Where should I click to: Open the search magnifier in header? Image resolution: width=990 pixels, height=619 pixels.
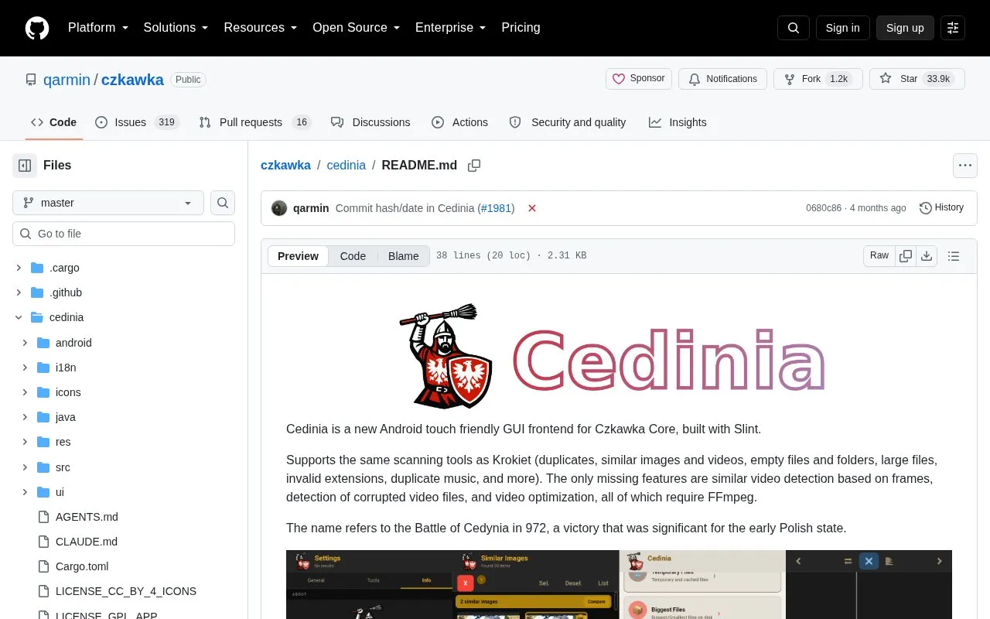[794, 28]
